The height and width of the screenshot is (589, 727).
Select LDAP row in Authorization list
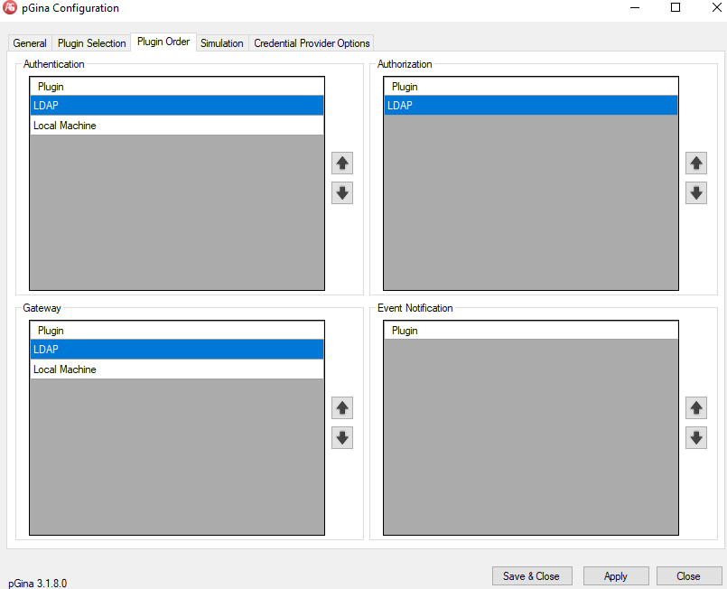[x=531, y=106]
